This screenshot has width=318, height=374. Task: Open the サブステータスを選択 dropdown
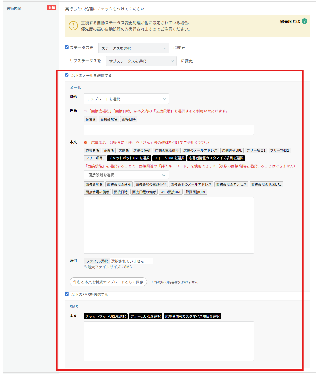click(x=141, y=61)
